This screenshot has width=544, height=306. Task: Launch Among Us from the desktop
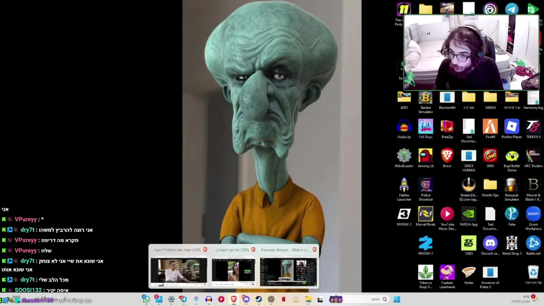click(x=425, y=159)
